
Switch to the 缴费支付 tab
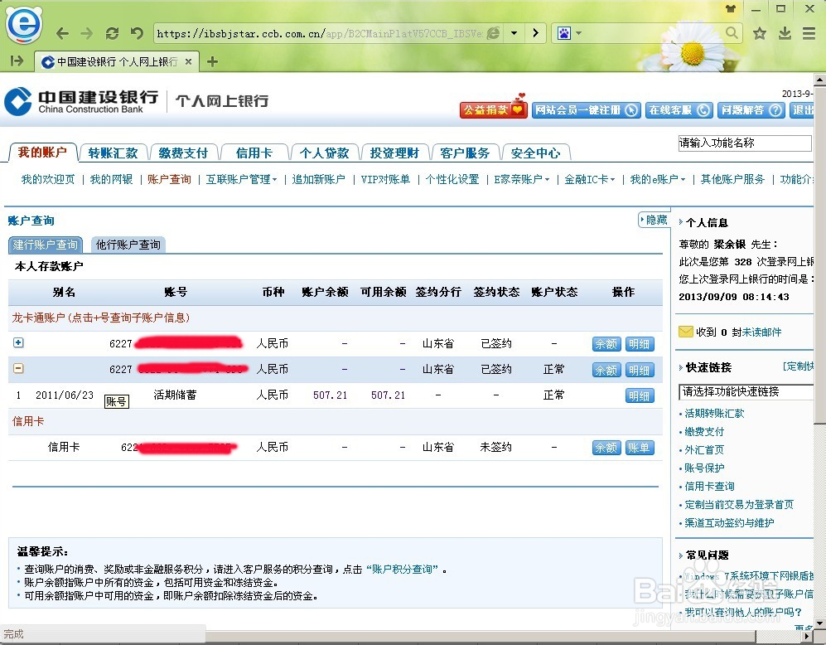(183, 153)
